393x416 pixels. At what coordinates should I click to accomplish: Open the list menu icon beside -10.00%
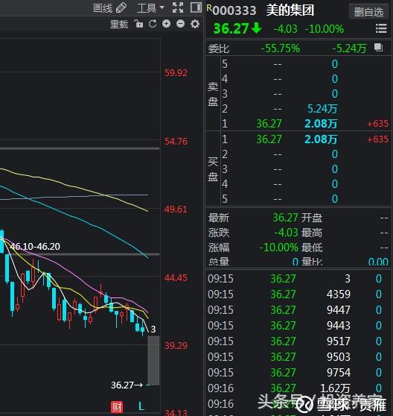381,28
